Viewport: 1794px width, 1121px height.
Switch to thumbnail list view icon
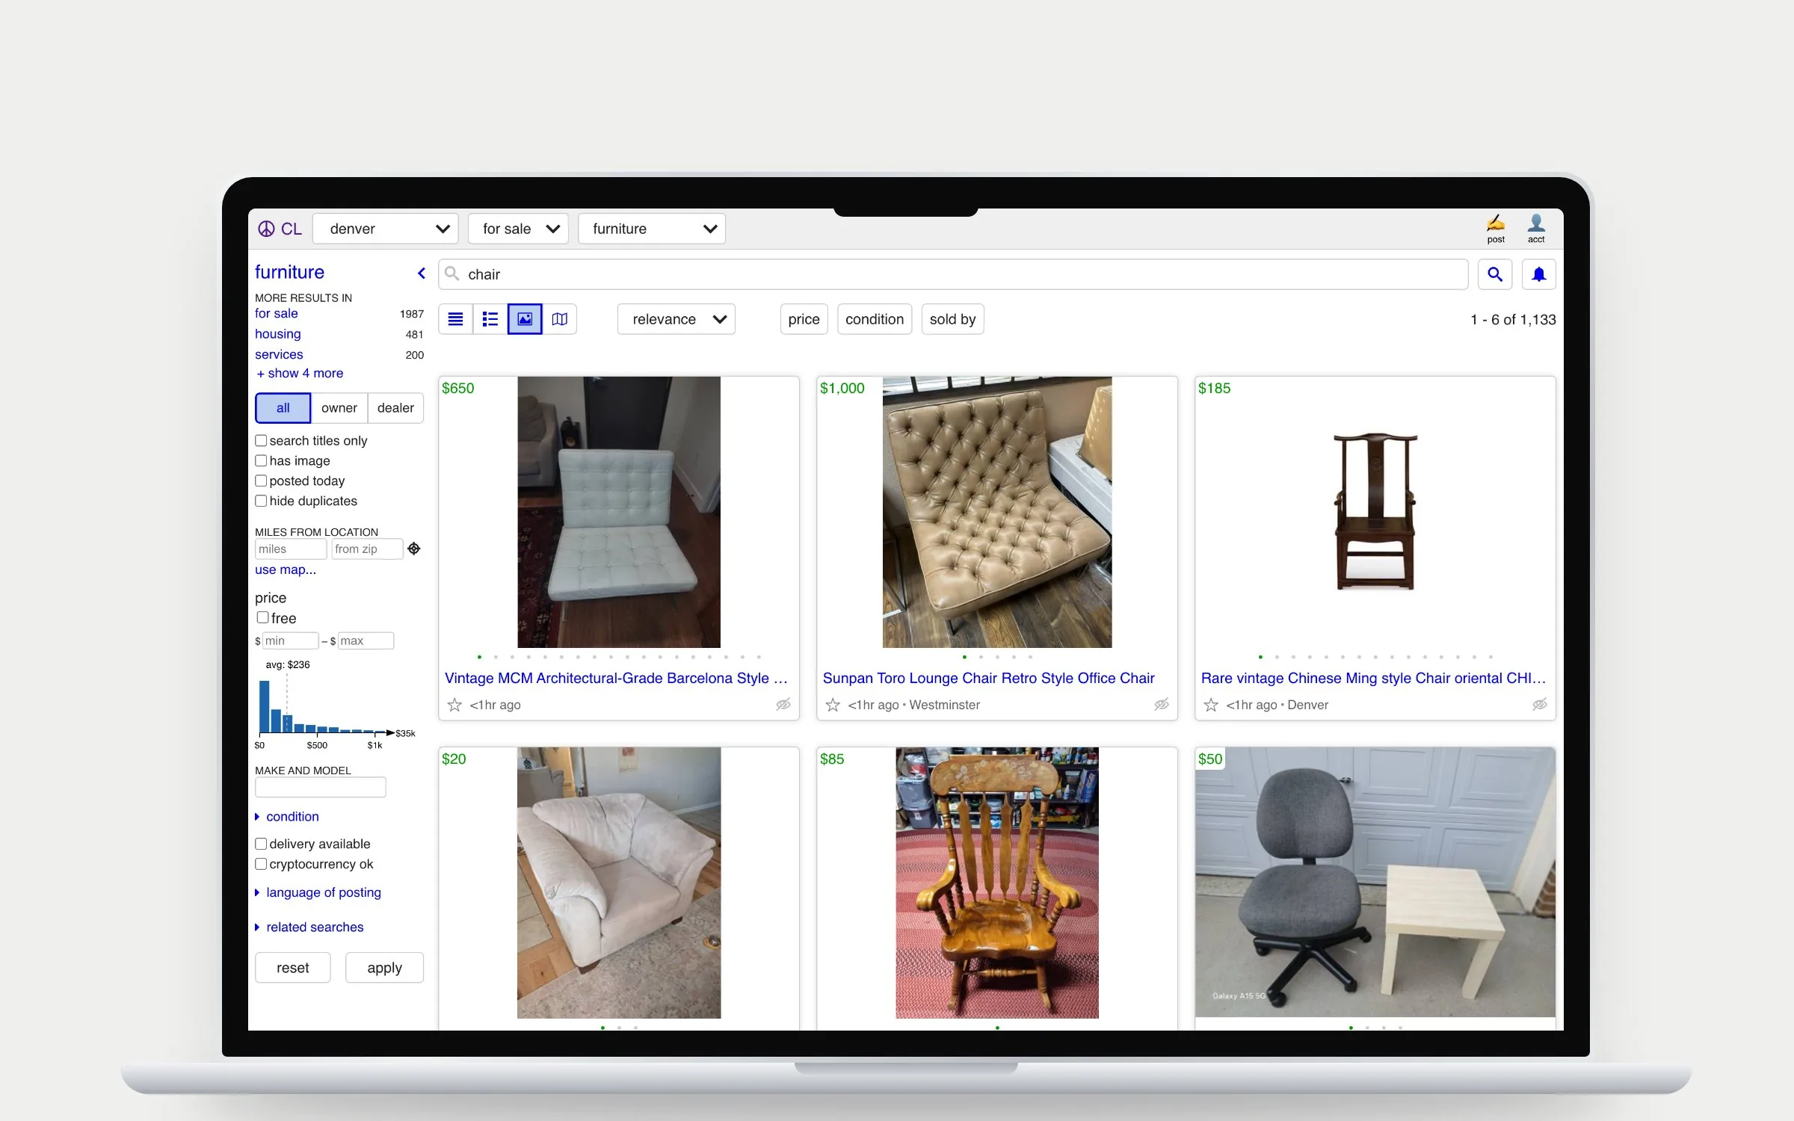point(490,319)
